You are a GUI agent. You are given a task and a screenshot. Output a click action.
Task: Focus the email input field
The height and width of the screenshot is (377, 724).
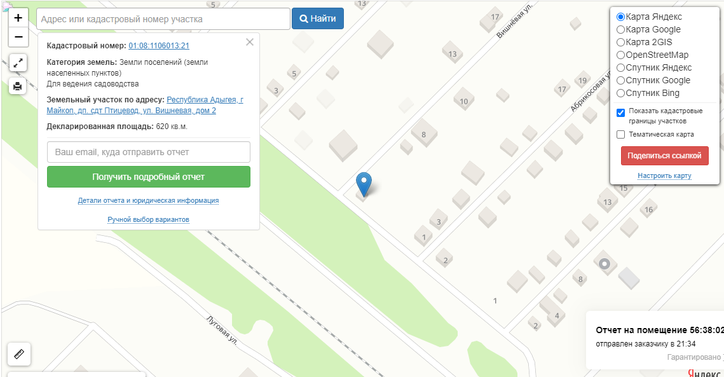[x=149, y=152]
